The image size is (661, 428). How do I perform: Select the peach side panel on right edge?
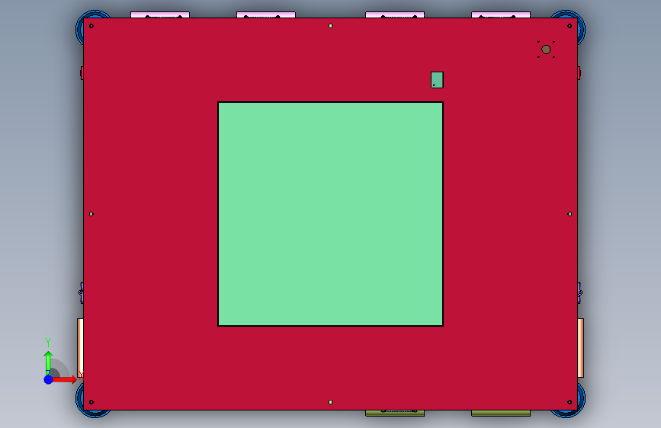580,348
